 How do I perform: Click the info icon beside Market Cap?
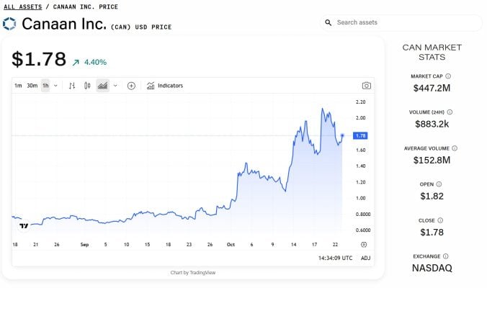448,76
